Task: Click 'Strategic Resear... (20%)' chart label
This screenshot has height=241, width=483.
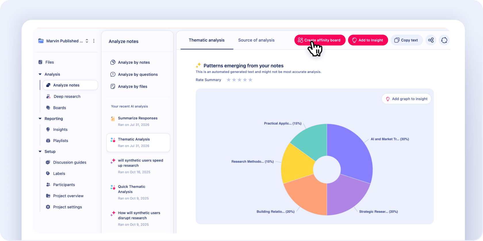Action: [x=378, y=212]
